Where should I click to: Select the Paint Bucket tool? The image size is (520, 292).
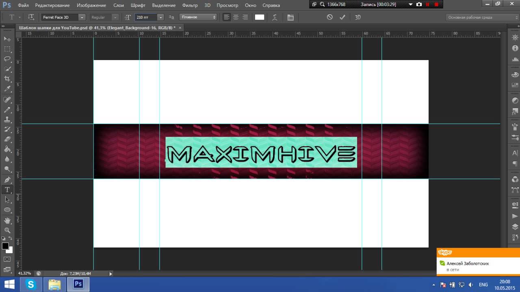pos(7,149)
